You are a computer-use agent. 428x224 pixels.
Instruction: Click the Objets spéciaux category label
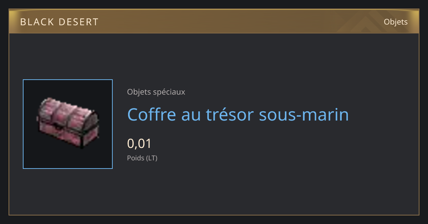[156, 92]
